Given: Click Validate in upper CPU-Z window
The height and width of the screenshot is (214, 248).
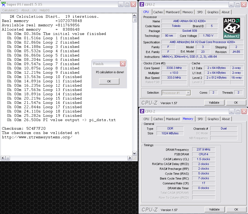Looking at the screenshot, I should [214, 103].
